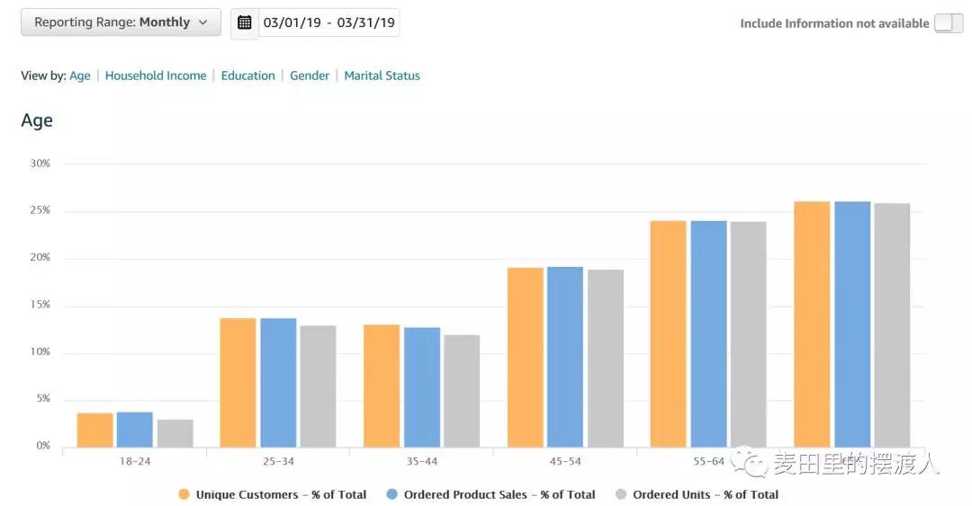Click the gray 35-44 Ordered Units bar
972x506 pixels.
462,391
